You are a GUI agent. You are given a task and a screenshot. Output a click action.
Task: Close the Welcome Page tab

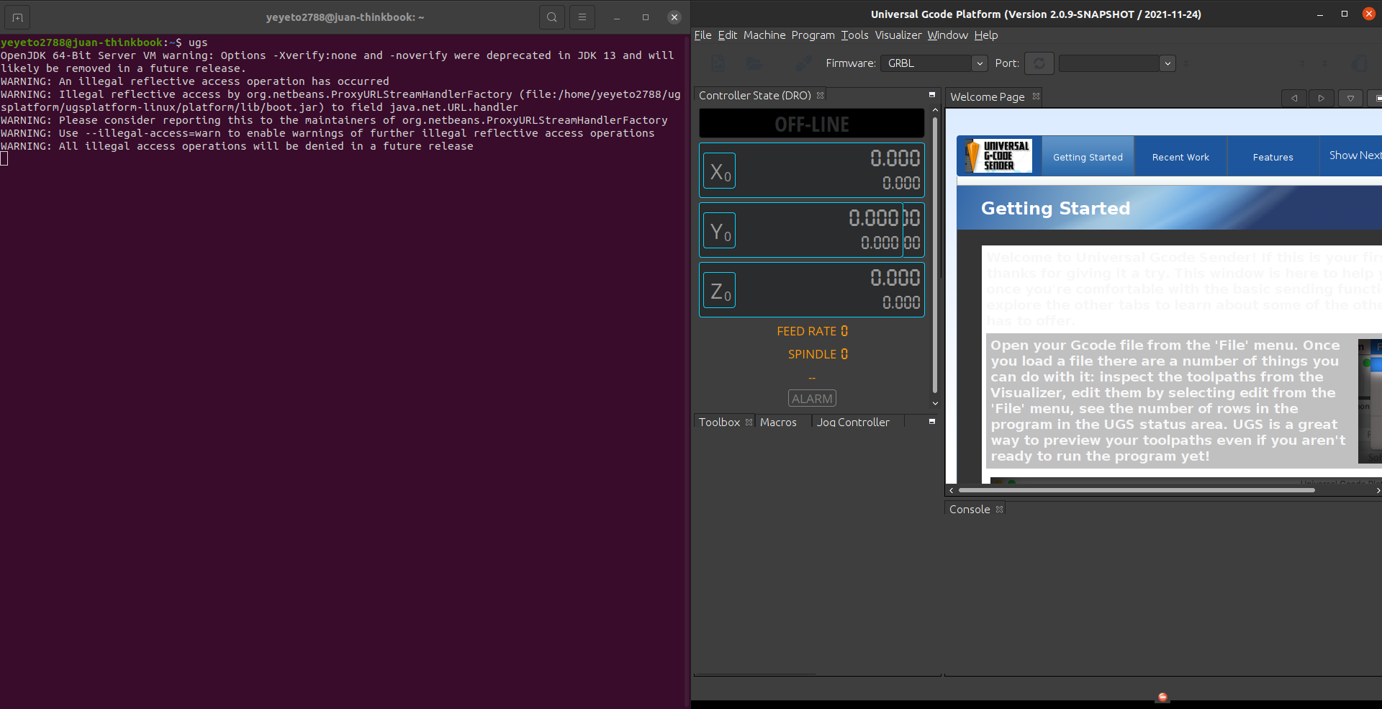(x=1036, y=96)
